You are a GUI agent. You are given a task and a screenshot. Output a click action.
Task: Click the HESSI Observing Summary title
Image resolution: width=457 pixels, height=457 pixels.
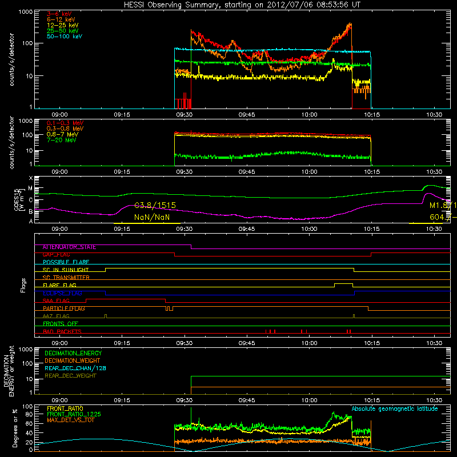pos(242,5)
